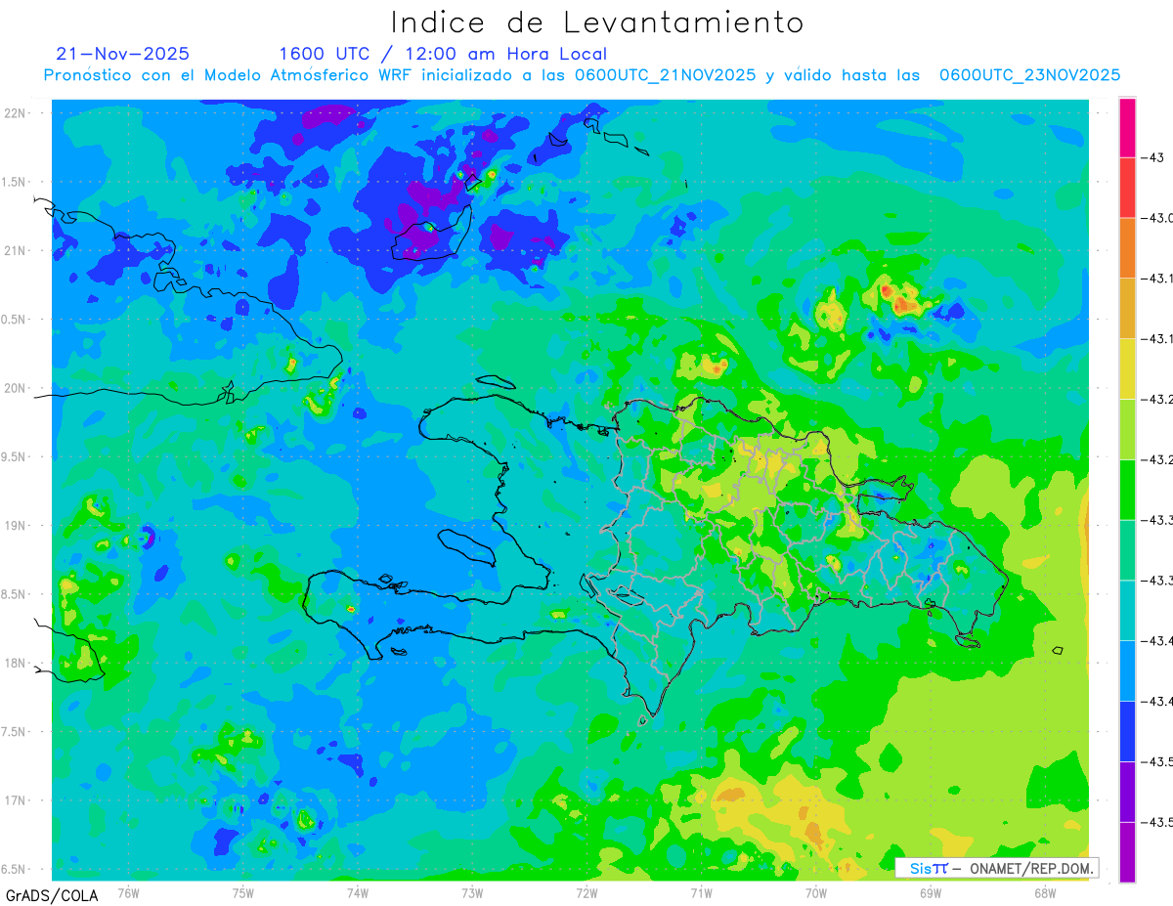Pick the yellow-green colorbar segment
1173x906 pixels.
[x=1127, y=430]
